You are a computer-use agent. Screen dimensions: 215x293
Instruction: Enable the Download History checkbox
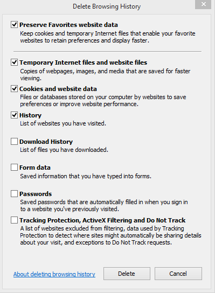(x=14, y=142)
